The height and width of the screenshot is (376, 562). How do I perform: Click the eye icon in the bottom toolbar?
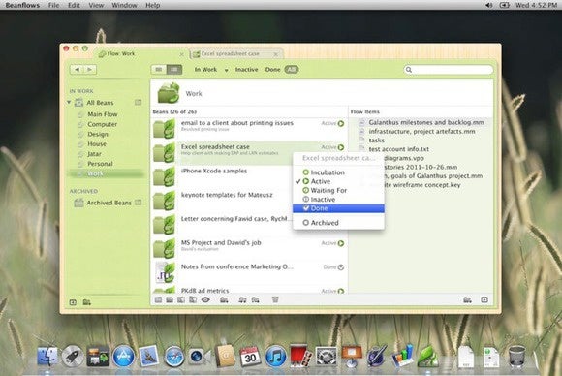pyautogui.click(x=205, y=299)
